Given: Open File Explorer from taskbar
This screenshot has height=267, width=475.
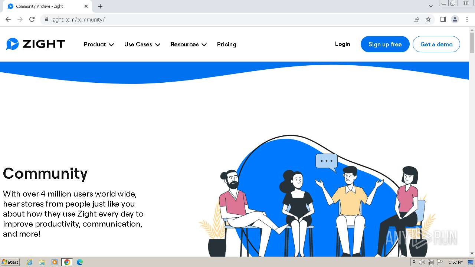Looking at the screenshot, I should point(42,262).
